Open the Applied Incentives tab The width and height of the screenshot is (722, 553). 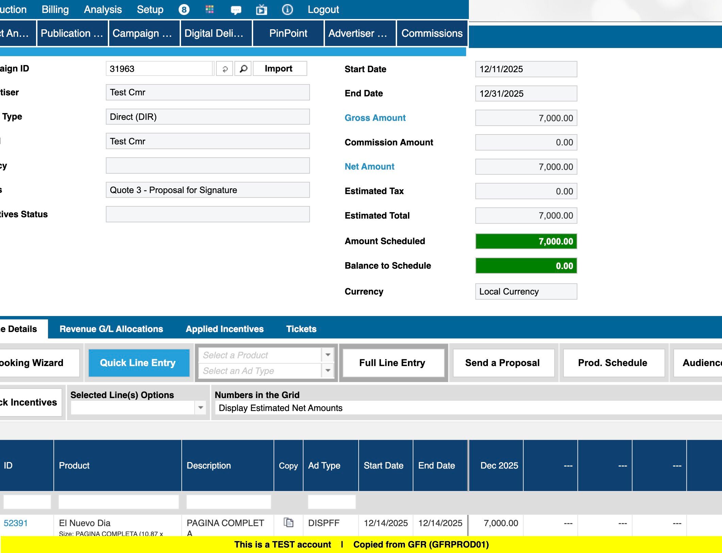[x=225, y=329]
